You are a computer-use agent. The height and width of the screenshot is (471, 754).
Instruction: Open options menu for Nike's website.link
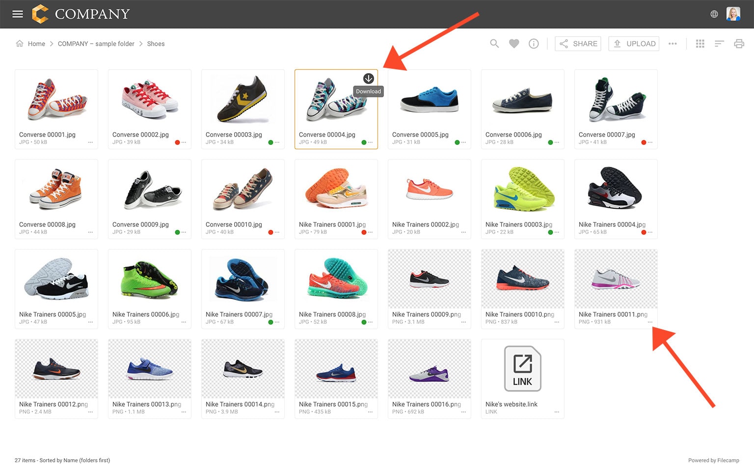point(557,412)
